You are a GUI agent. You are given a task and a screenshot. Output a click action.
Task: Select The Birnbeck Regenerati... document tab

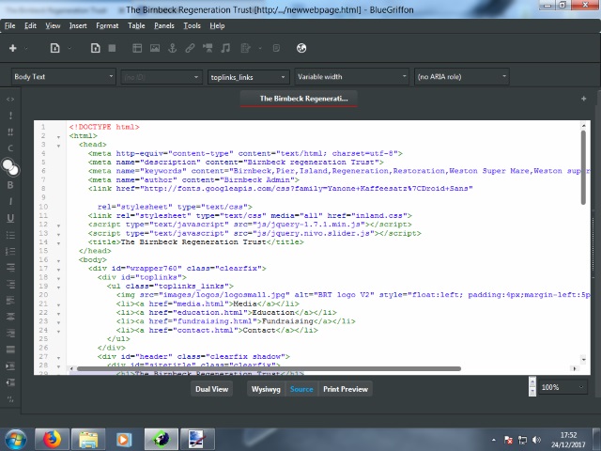pos(299,99)
